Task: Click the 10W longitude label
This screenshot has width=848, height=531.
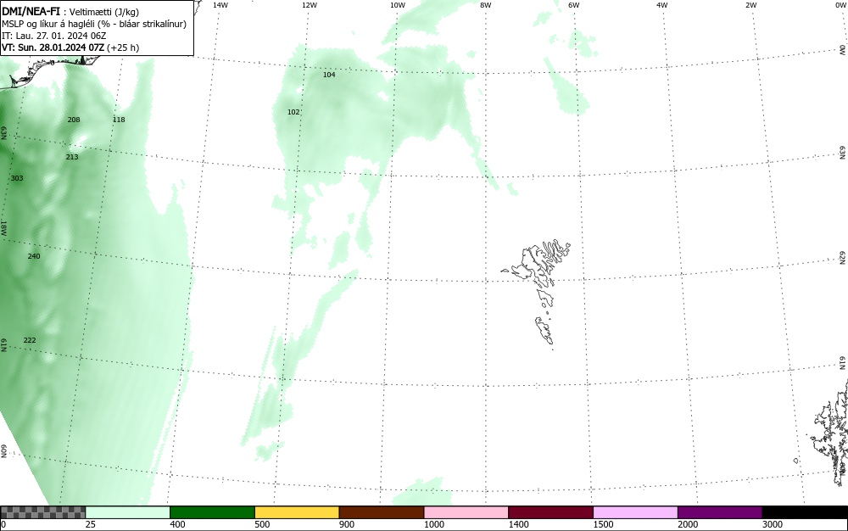Action: [398, 5]
